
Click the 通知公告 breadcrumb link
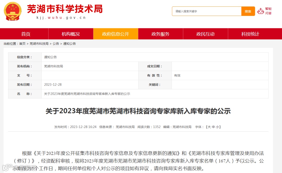point(69,43)
